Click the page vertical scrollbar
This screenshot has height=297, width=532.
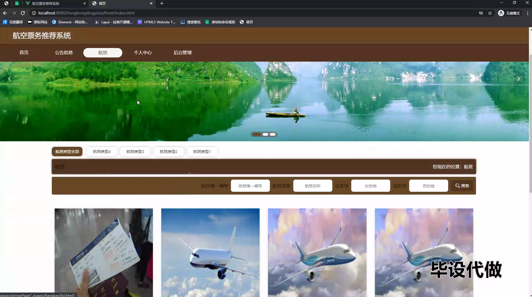(x=531, y=123)
